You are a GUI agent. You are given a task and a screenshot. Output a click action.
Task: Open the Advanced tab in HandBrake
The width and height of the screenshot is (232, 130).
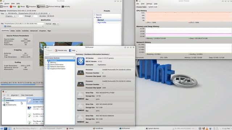click(x=34, y=31)
